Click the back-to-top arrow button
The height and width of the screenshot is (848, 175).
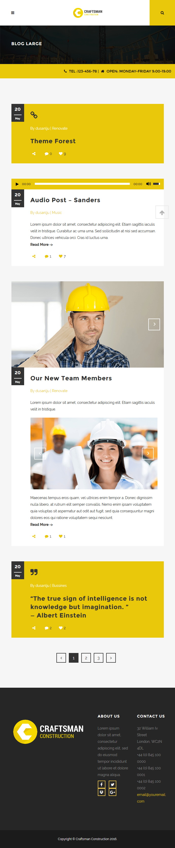click(x=162, y=212)
